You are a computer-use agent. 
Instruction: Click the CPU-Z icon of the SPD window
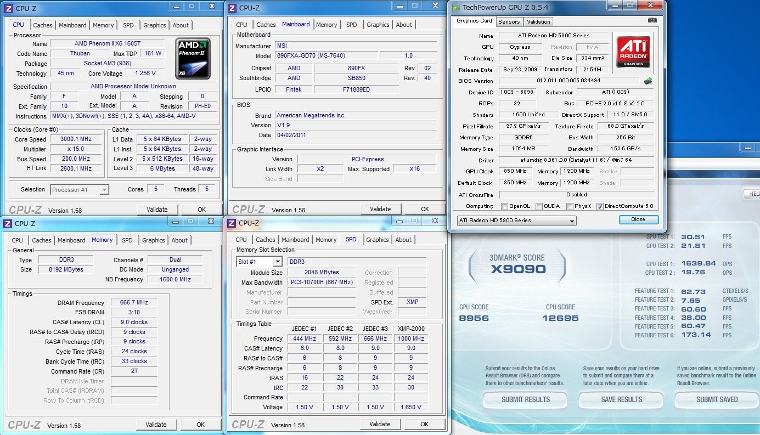pos(232,223)
